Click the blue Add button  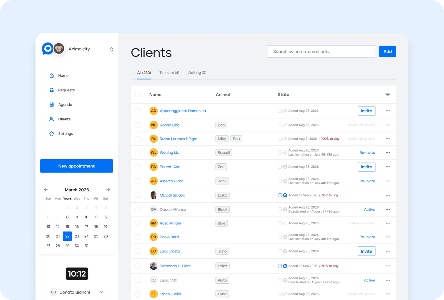click(x=388, y=52)
